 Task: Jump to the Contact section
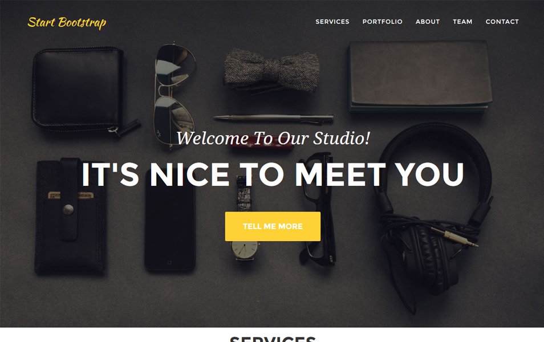click(502, 22)
